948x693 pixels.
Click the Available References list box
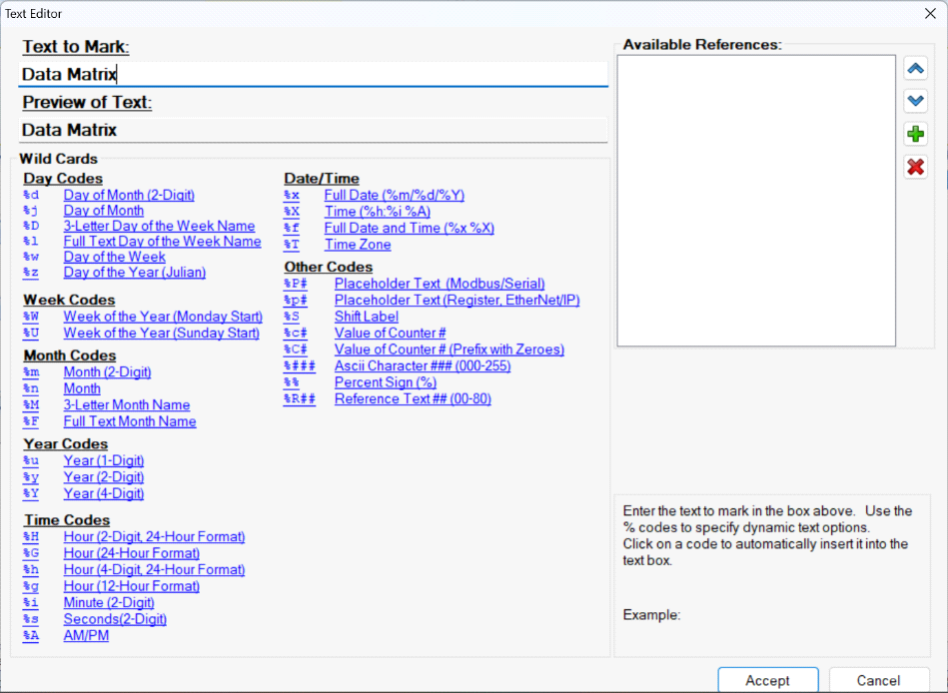coord(756,201)
